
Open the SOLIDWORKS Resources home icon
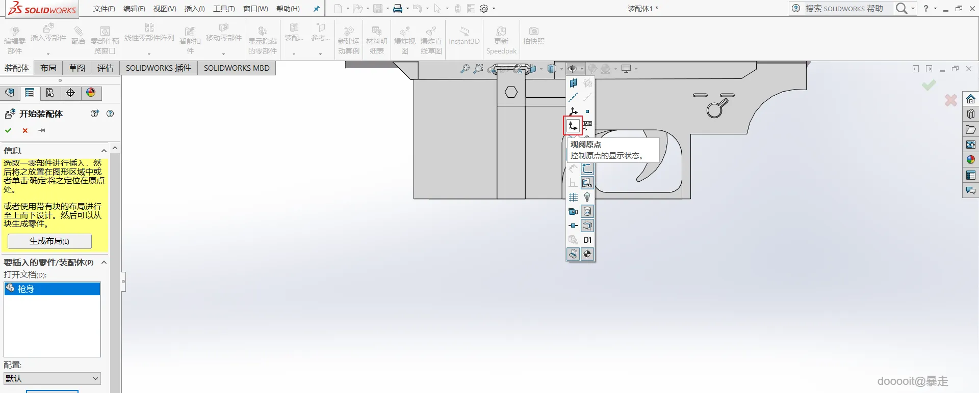[970, 99]
